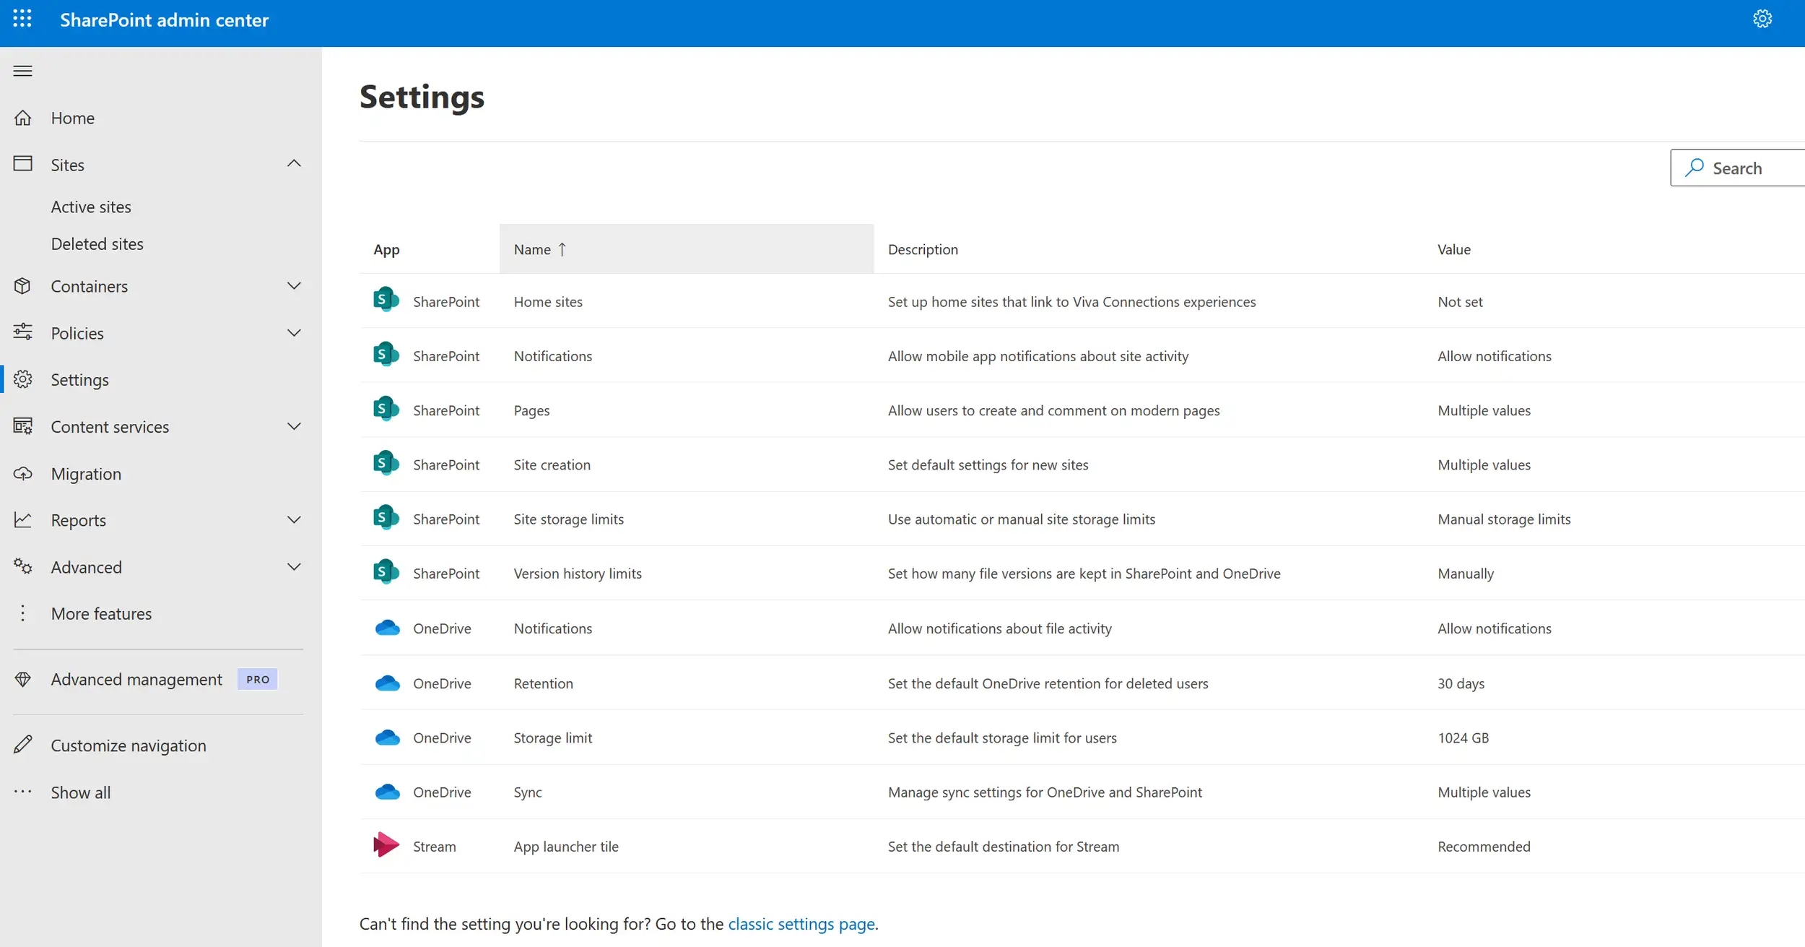Click SharePoint icon in Home sites row
1805x947 pixels.
386,300
